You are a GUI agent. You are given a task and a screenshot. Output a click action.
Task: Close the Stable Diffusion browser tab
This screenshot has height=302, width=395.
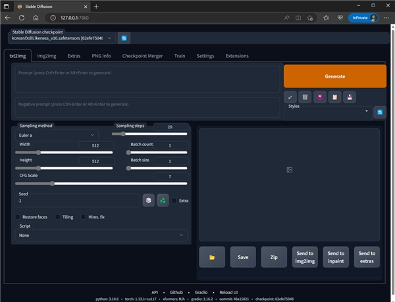click(x=86, y=7)
